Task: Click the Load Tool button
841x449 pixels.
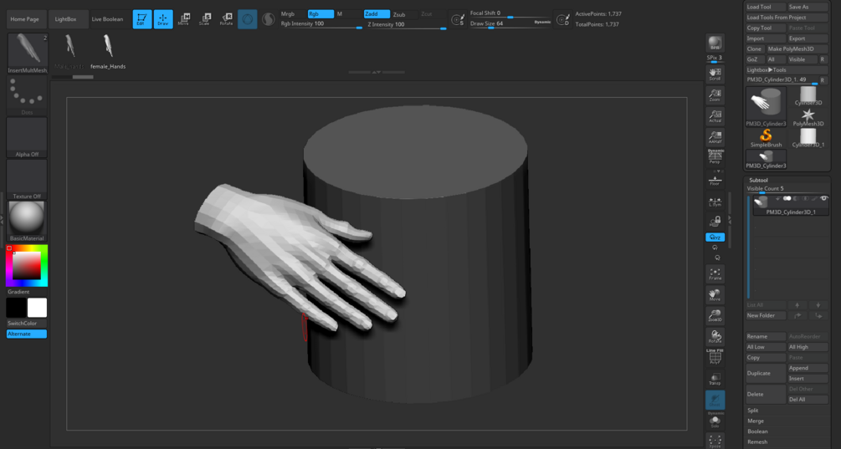Action: [x=766, y=7]
